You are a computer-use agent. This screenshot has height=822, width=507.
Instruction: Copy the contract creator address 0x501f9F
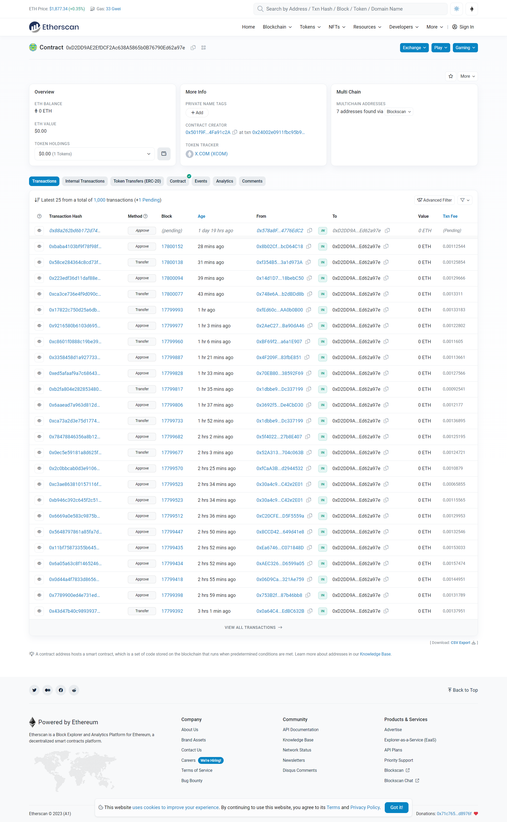(235, 132)
